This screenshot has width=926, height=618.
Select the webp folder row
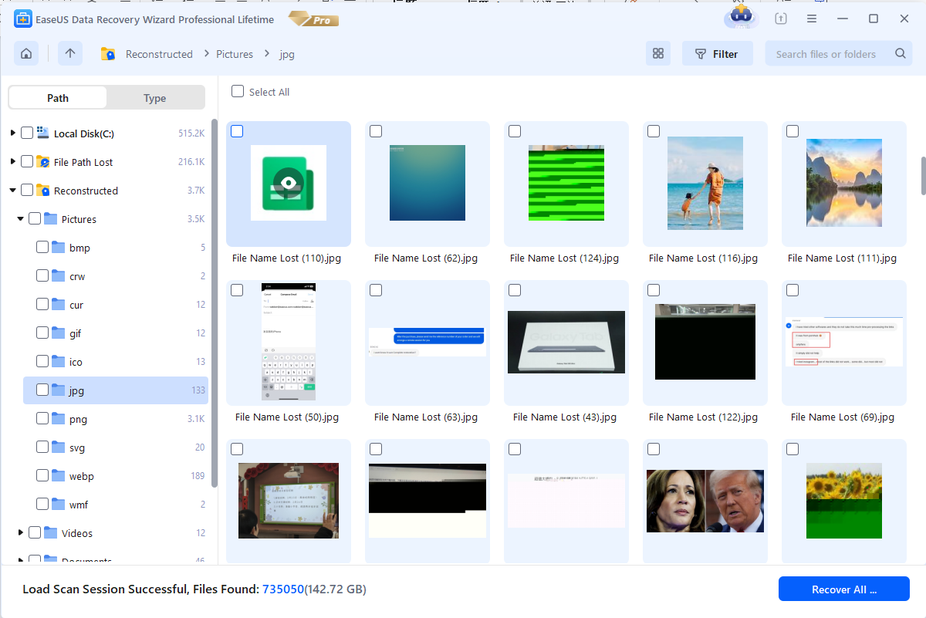pyautogui.click(x=116, y=476)
